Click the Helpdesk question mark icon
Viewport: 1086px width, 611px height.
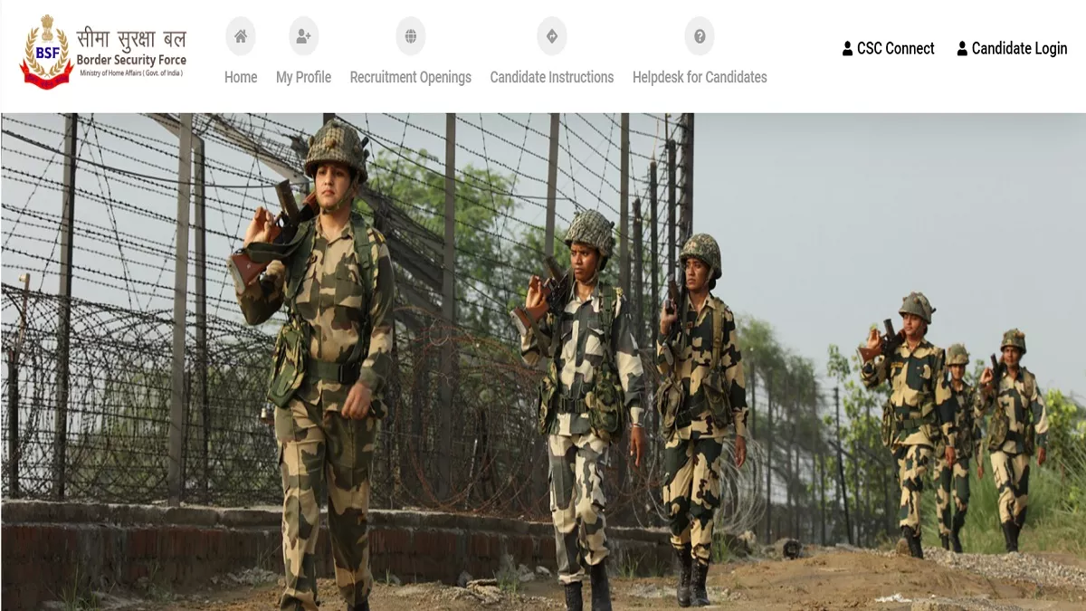[700, 36]
